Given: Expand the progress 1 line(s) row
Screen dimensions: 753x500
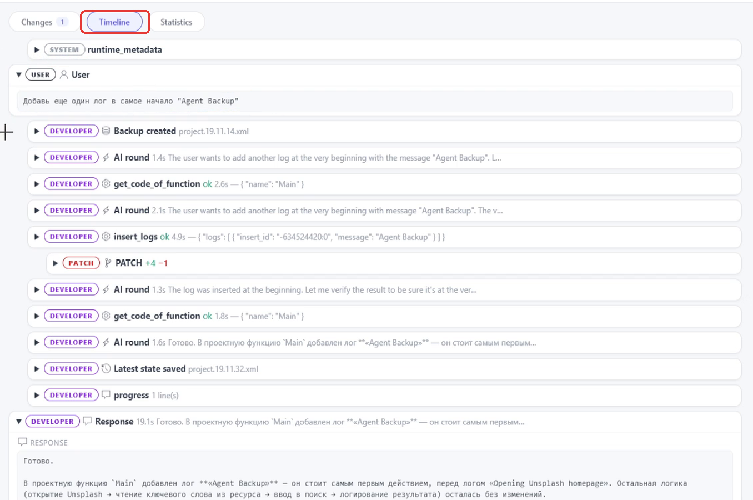Looking at the screenshot, I should pos(37,395).
